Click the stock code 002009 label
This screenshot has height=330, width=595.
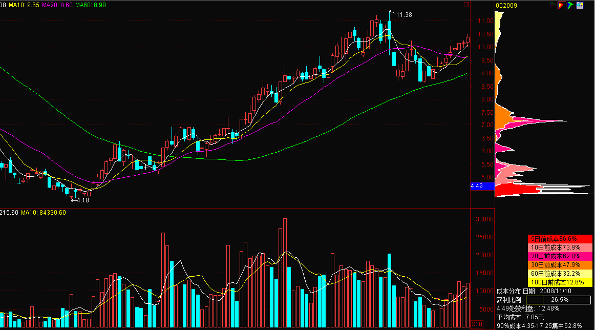506,5
